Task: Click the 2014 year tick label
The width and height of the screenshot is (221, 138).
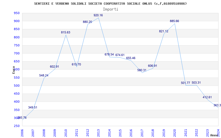Action: click(x=109, y=133)
